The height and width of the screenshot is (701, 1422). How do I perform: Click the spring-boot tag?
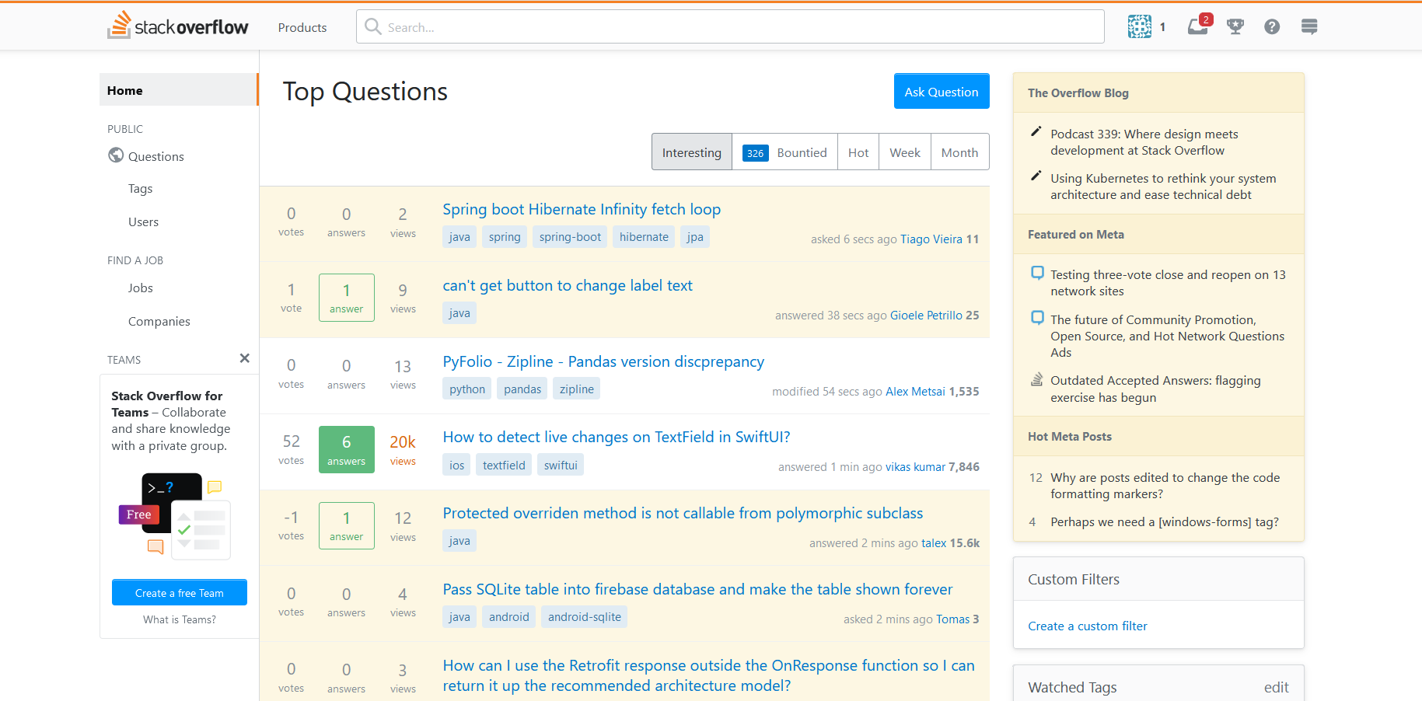click(x=570, y=237)
